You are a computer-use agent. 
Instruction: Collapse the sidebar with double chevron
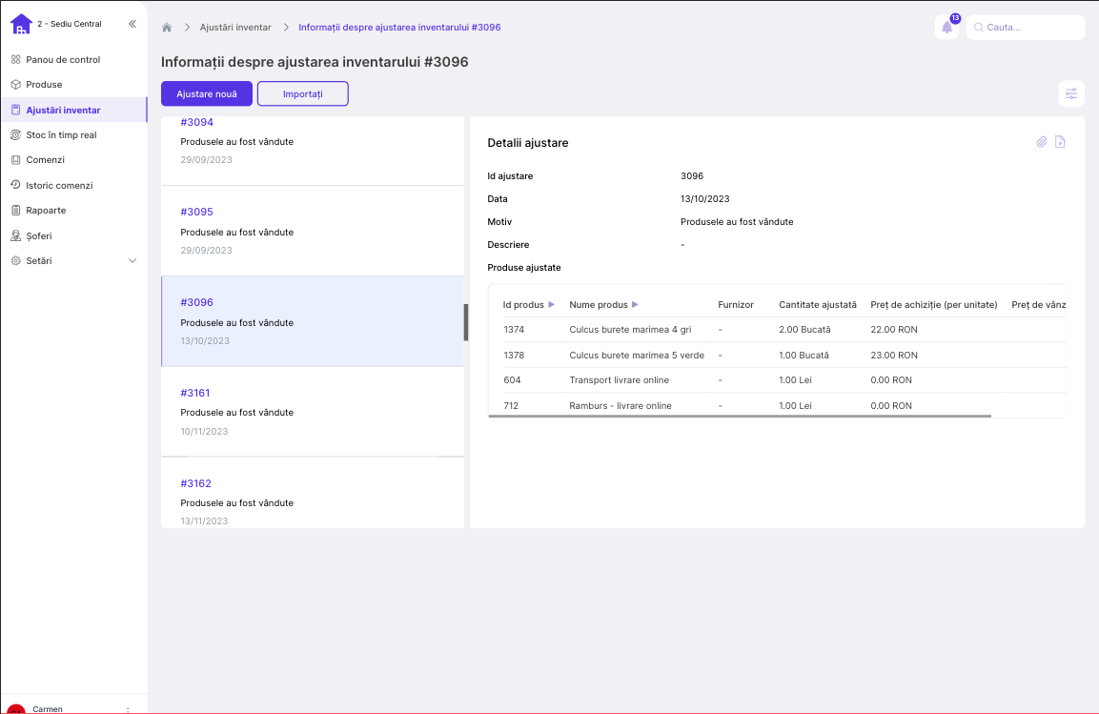click(132, 24)
